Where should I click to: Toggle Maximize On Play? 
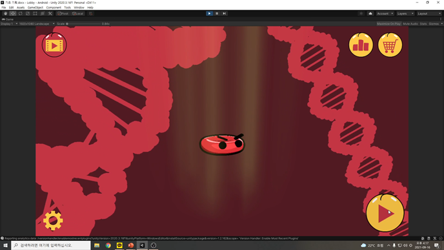(x=388, y=24)
